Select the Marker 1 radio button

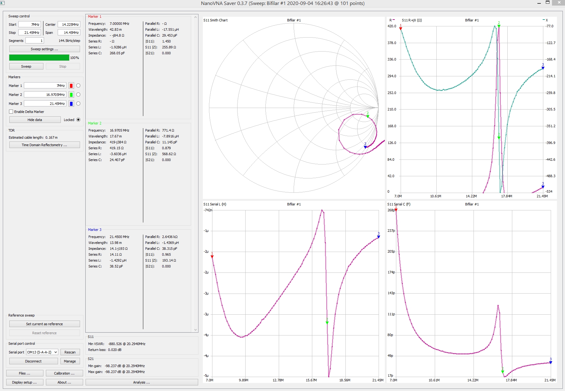[78, 86]
